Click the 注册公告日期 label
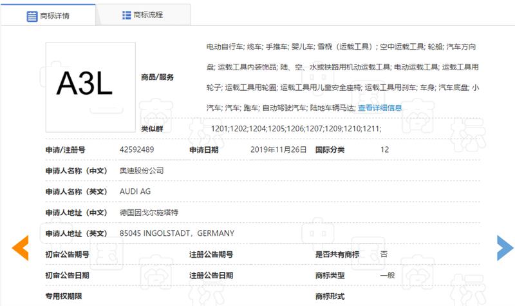The width and height of the screenshot is (515, 306). tap(211, 276)
